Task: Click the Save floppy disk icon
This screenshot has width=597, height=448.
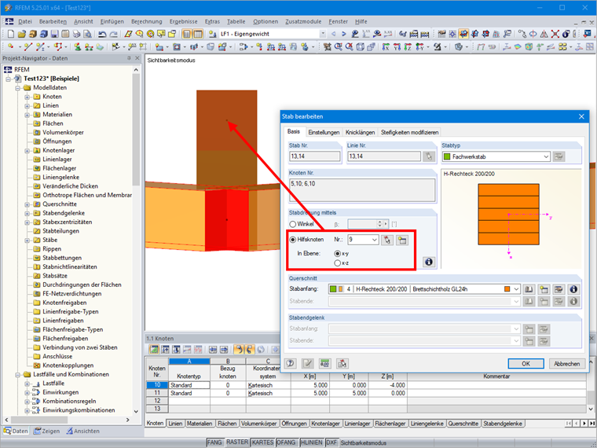Action: [54, 34]
